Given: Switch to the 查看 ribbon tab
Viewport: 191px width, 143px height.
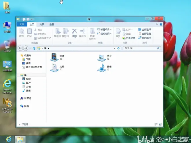Looking at the screenshot, I should [52, 25].
